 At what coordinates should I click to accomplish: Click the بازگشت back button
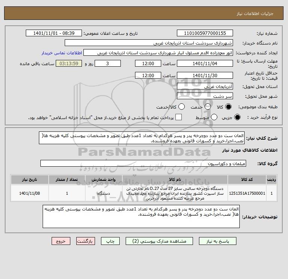tap(86, 241)
